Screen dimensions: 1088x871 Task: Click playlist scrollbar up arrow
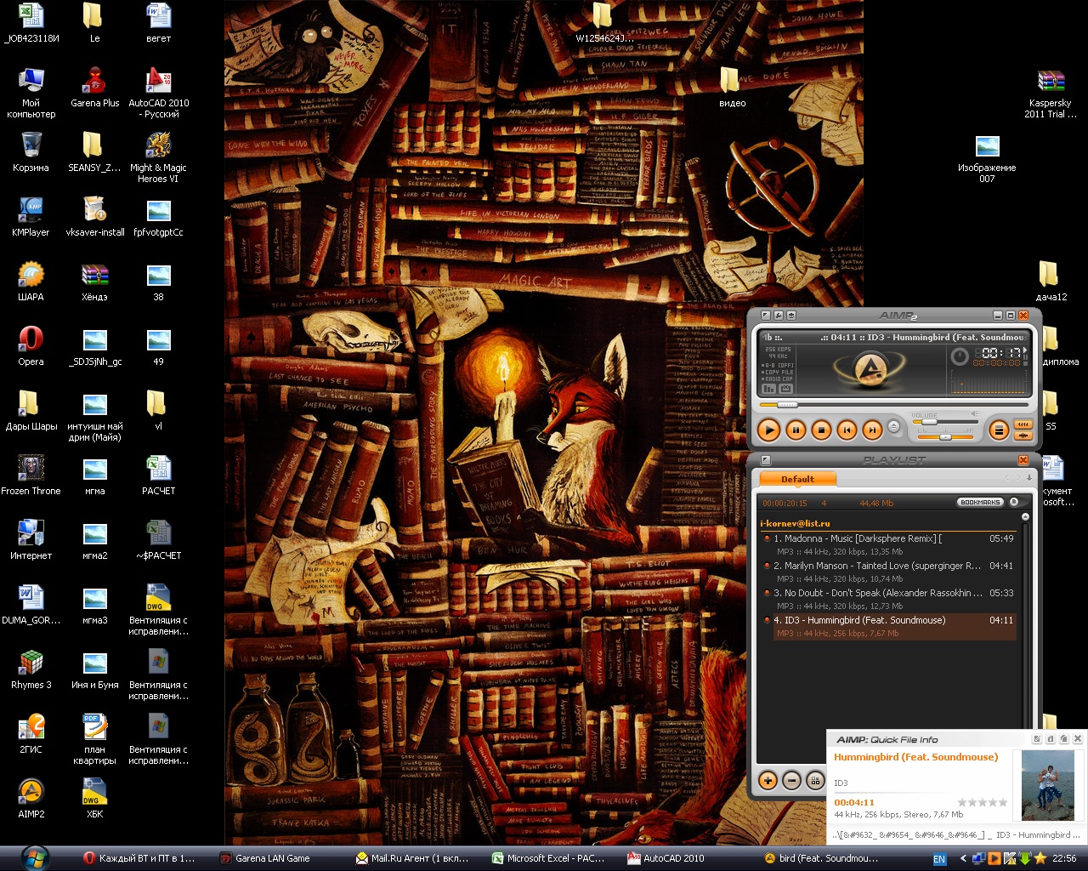[x=1025, y=517]
